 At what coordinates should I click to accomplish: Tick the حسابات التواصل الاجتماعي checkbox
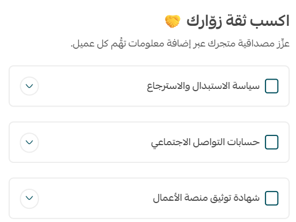[x=271, y=142]
